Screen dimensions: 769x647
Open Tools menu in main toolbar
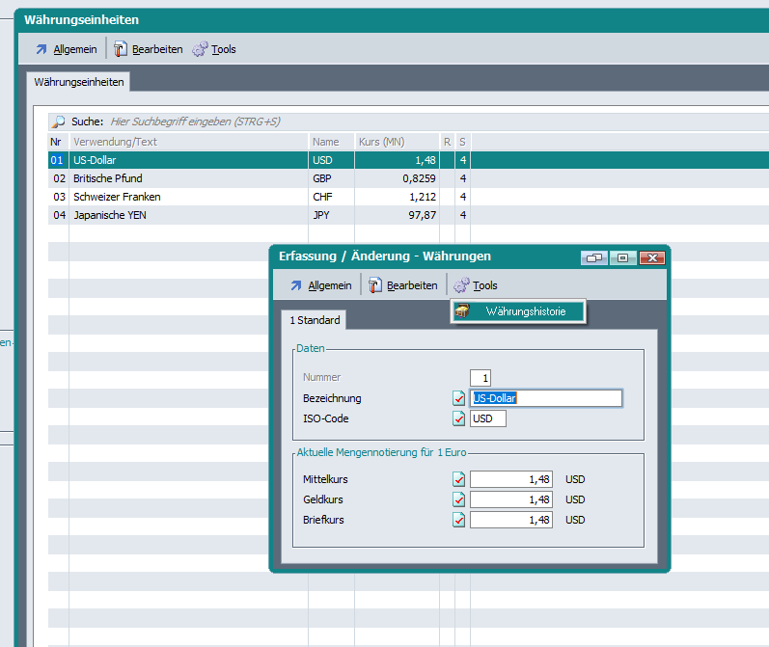click(215, 49)
